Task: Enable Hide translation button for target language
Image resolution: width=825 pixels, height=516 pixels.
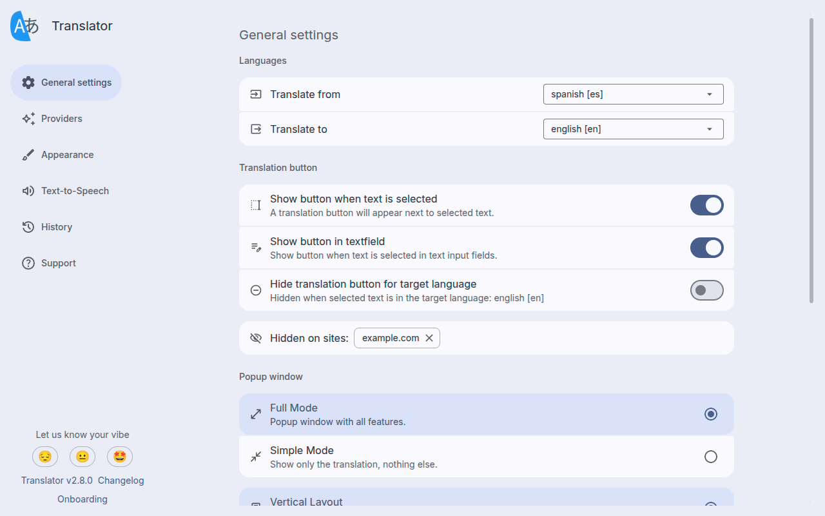Action: point(707,290)
